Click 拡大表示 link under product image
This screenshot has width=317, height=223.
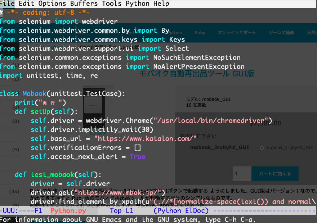98,133
